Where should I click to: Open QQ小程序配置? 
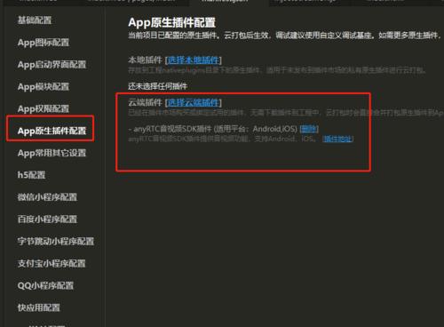point(45,285)
